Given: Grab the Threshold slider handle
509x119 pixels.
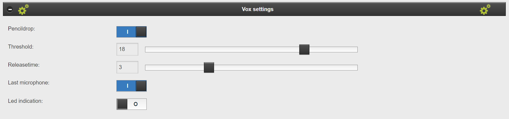Looking at the screenshot, I should pos(304,50).
